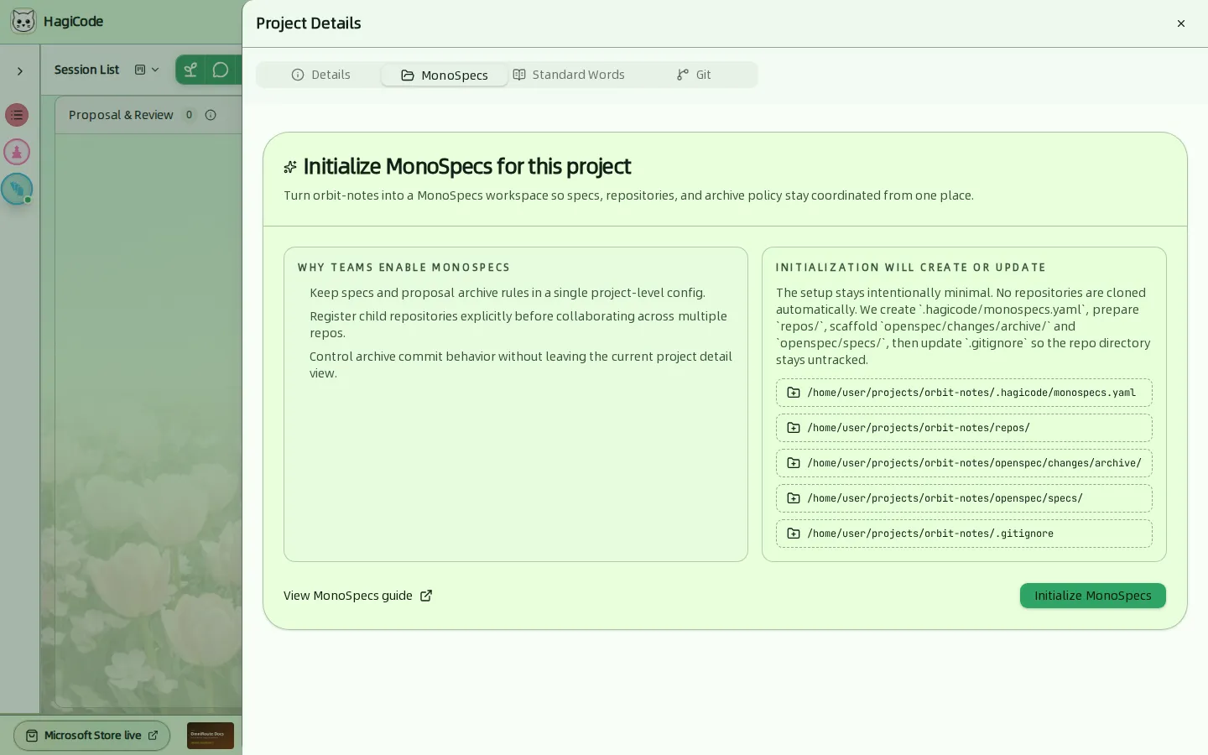The height and width of the screenshot is (755, 1208).
Task: Select the blue project avatar with green dot
Action: point(17,189)
